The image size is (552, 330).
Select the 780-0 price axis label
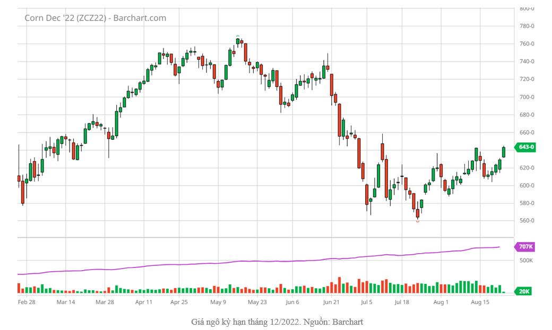(527, 26)
